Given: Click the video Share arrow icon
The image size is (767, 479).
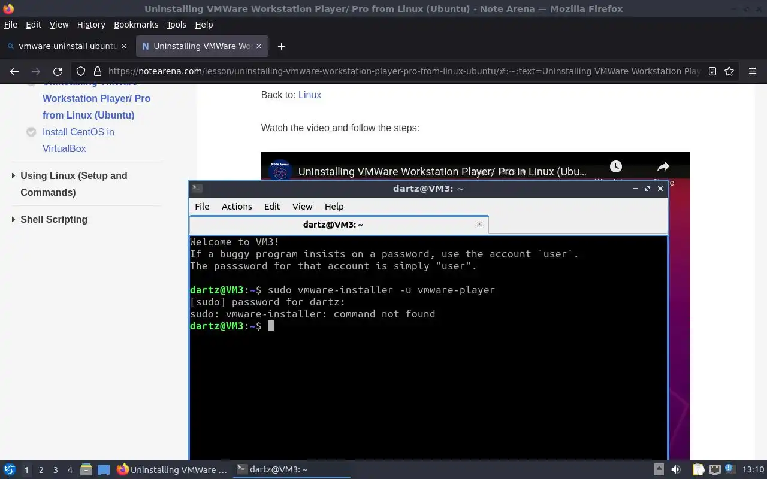Looking at the screenshot, I should pyautogui.click(x=663, y=166).
